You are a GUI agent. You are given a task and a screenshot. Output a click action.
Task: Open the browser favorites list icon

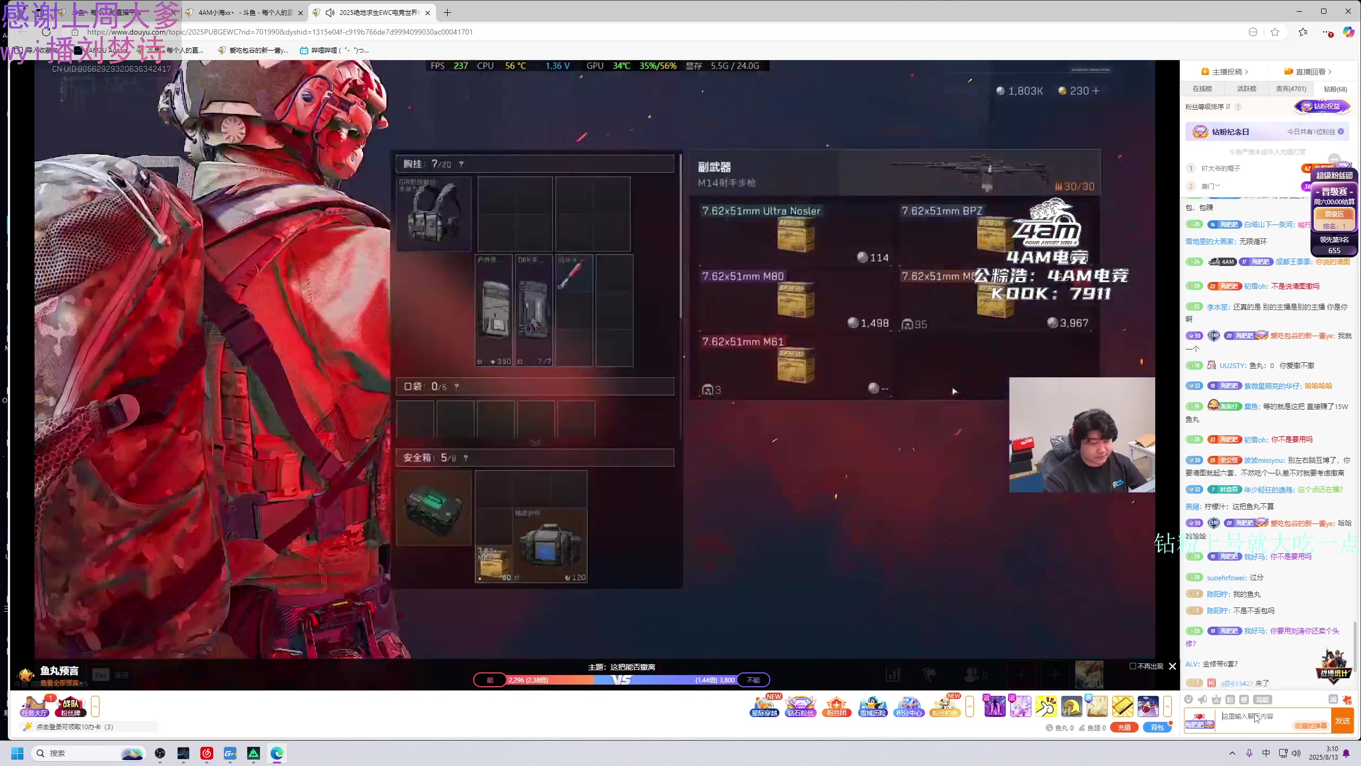tap(1303, 32)
